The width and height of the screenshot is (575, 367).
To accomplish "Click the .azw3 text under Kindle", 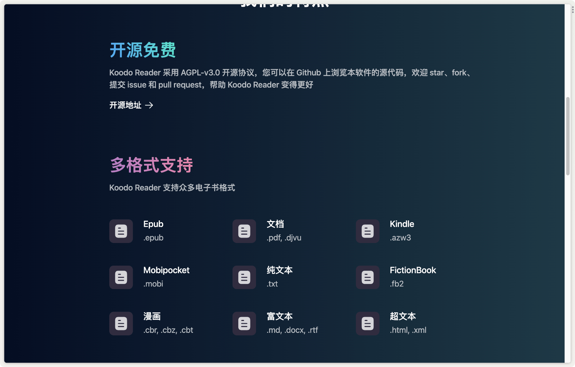I will coord(400,238).
